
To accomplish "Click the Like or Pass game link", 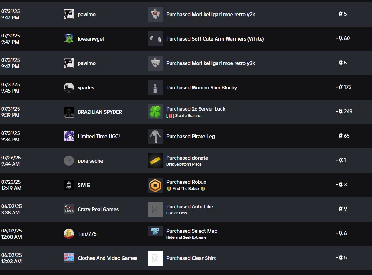I will (176, 213).
